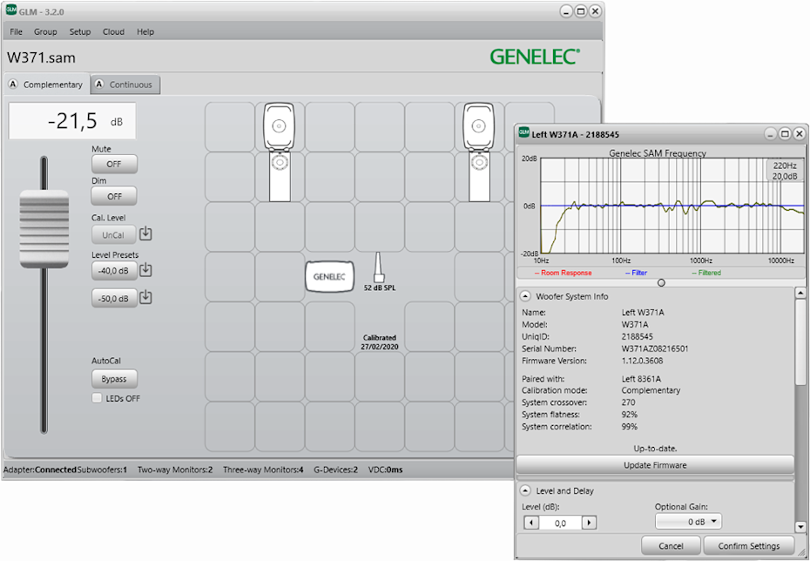Open the Optional Gain dropdown
810x561 pixels.
point(688,521)
